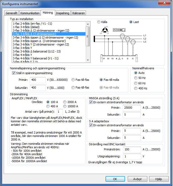Click the Sekundär voltage field
This screenshot has width=173, height=186.
click(38, 88)
